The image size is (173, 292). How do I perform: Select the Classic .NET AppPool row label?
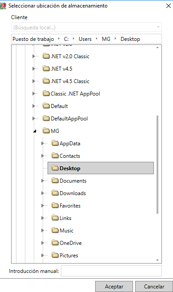point(75,93)
